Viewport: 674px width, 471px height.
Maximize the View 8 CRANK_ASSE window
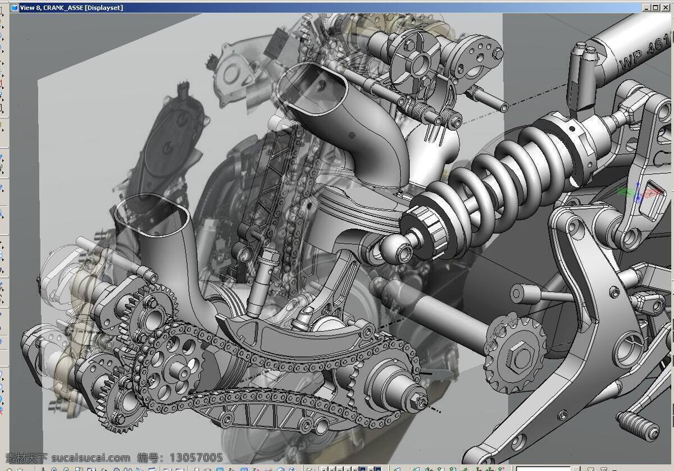pos(656,8)
